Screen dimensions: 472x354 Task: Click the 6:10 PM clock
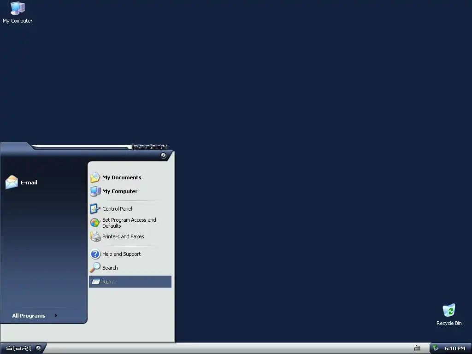455,348
